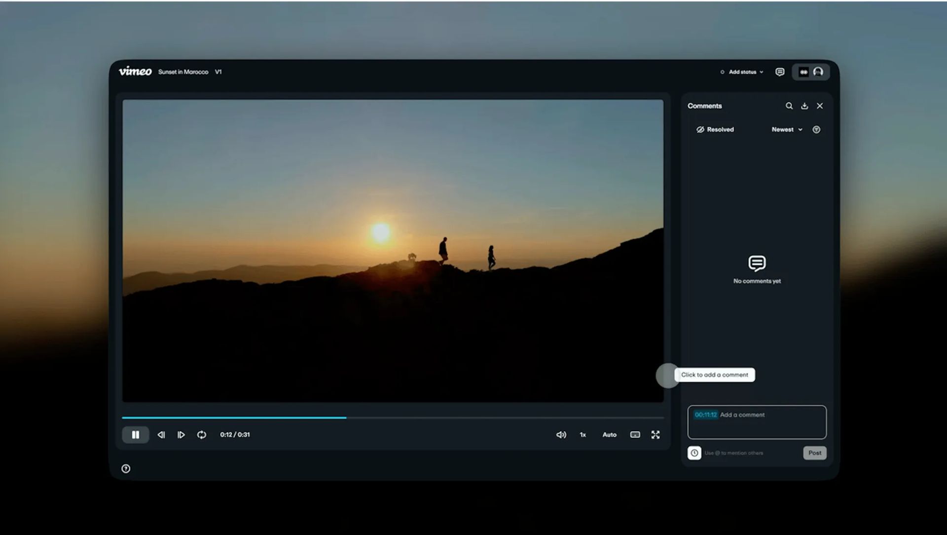Open the comment filter icon
Image resolution: width=947 pixels, height=535 pixels.
(x=816, y=130)
